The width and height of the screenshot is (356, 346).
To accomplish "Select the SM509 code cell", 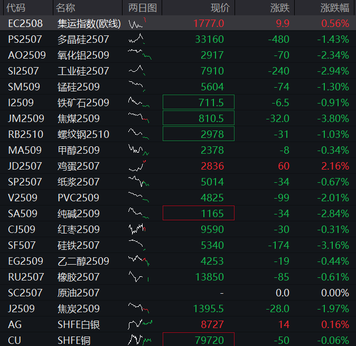I will pyautogui.click(x=24, y=87).
